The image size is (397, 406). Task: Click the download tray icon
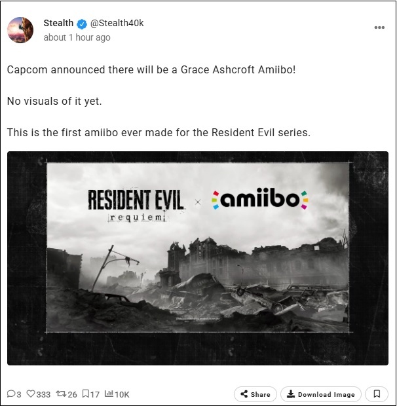pos(291,394)
